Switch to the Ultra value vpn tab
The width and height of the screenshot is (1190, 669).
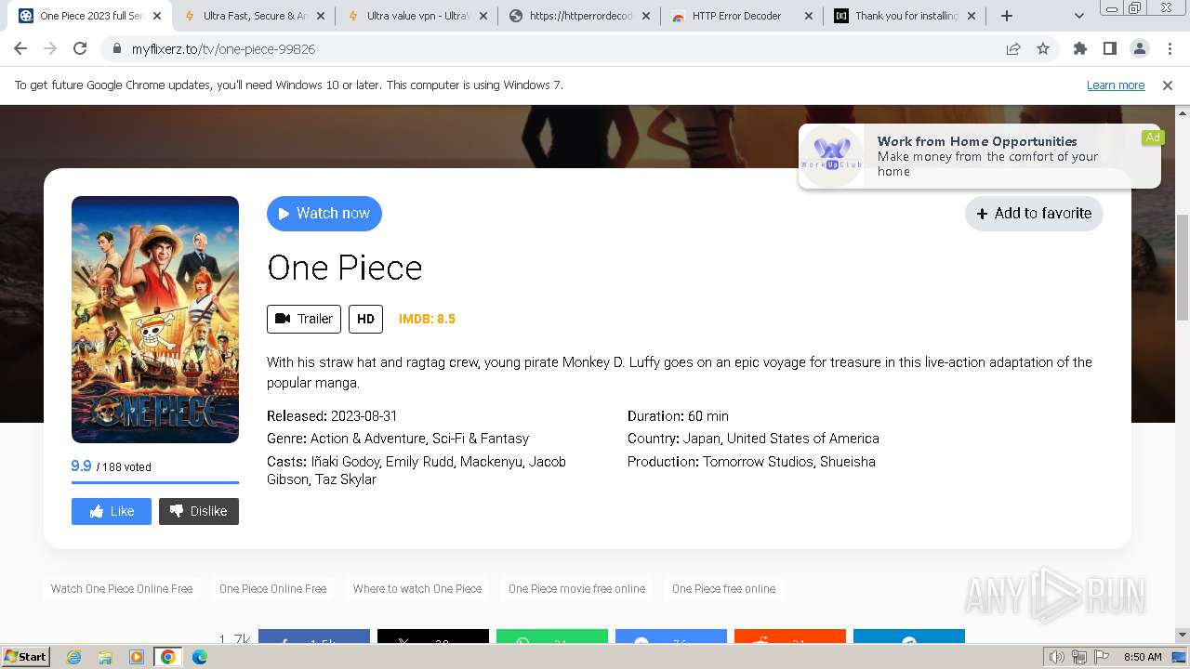click(x=416, y=16)
